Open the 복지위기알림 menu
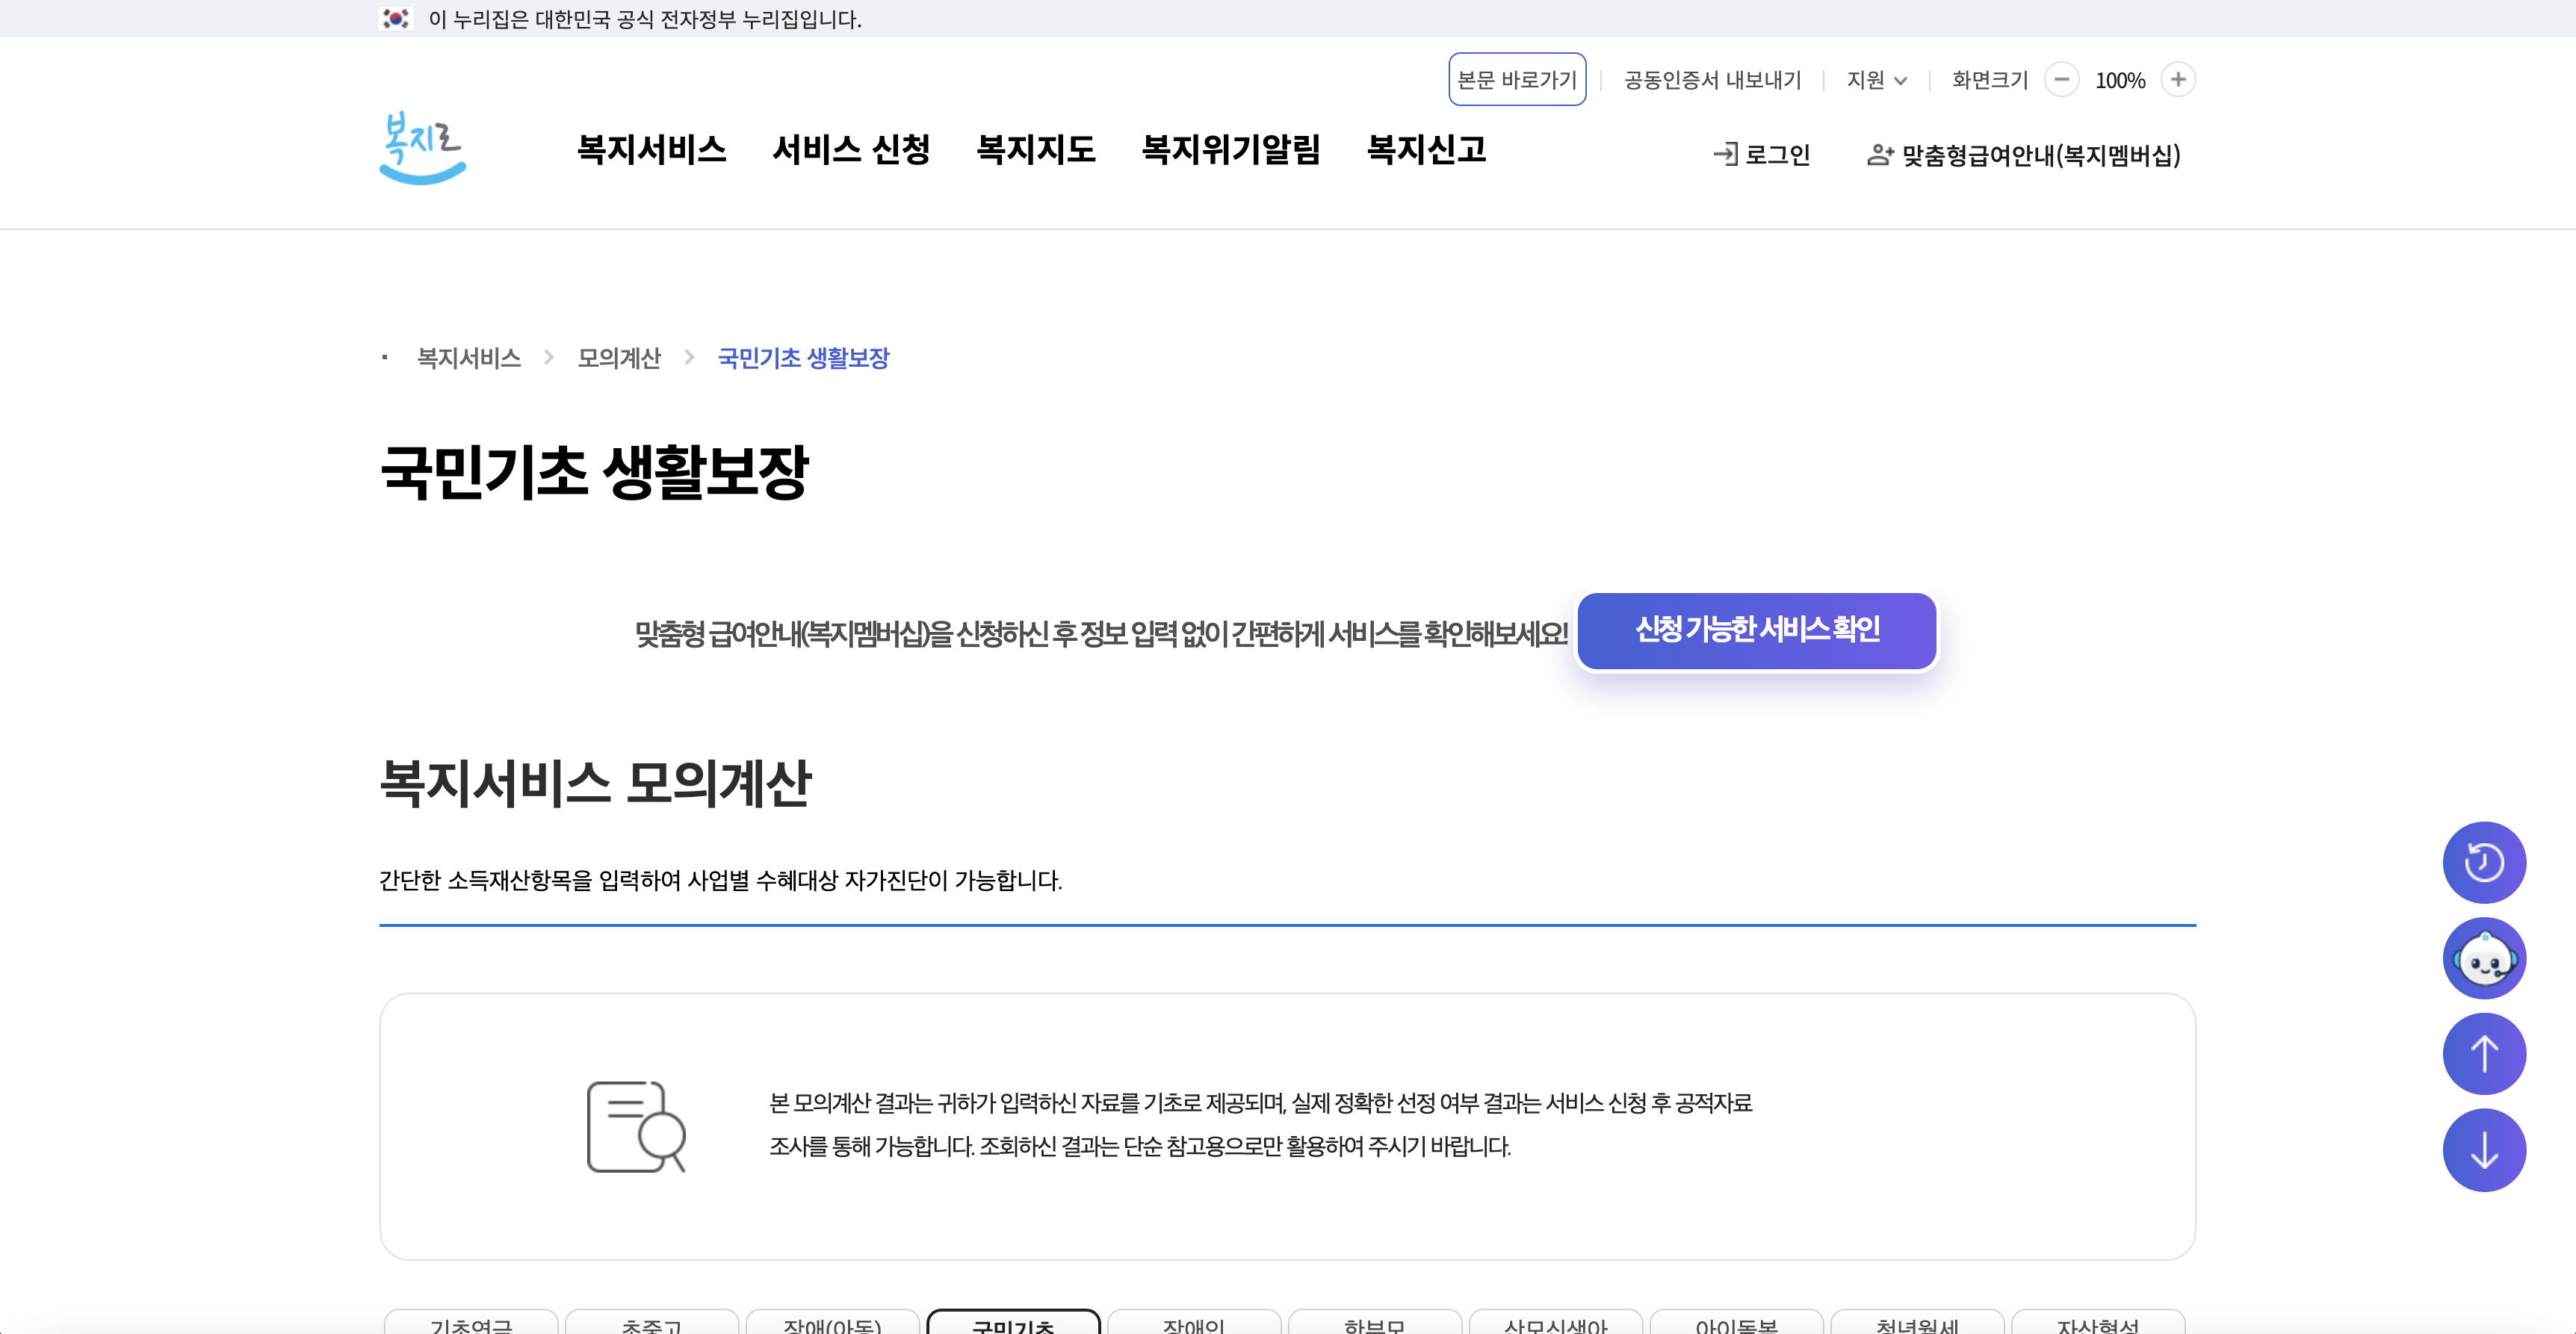 pyautogui.click(x=1232, y=151)
